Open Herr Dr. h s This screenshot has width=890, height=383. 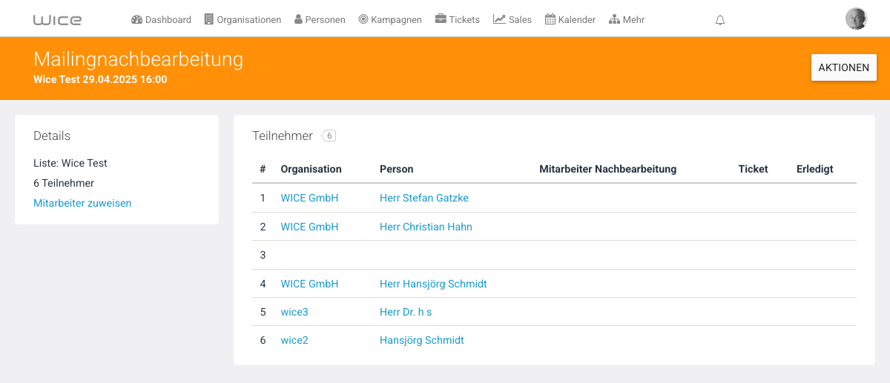406,312
